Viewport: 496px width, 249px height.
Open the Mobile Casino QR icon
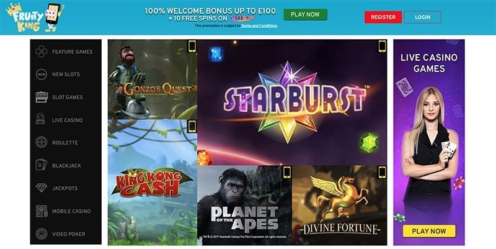(42, 211)
